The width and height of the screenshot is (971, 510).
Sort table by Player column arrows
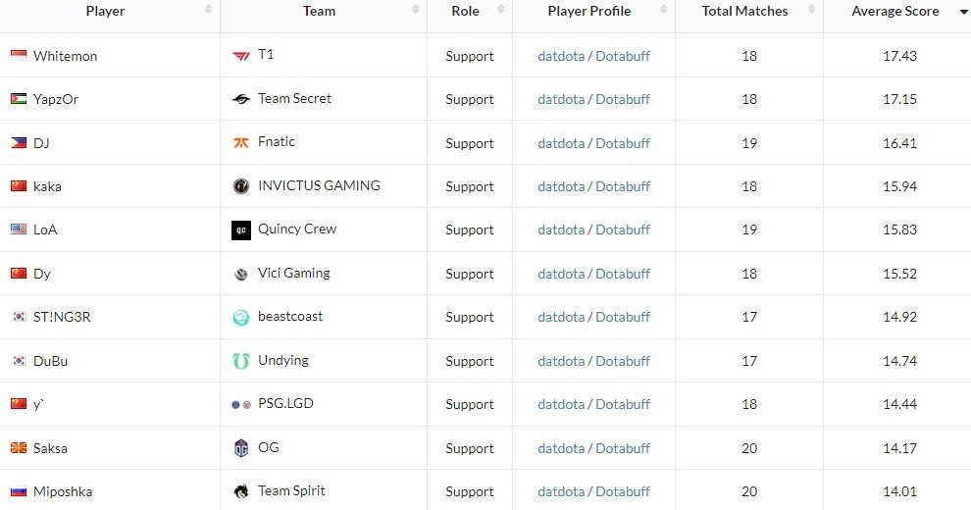[x=209, y=9]
